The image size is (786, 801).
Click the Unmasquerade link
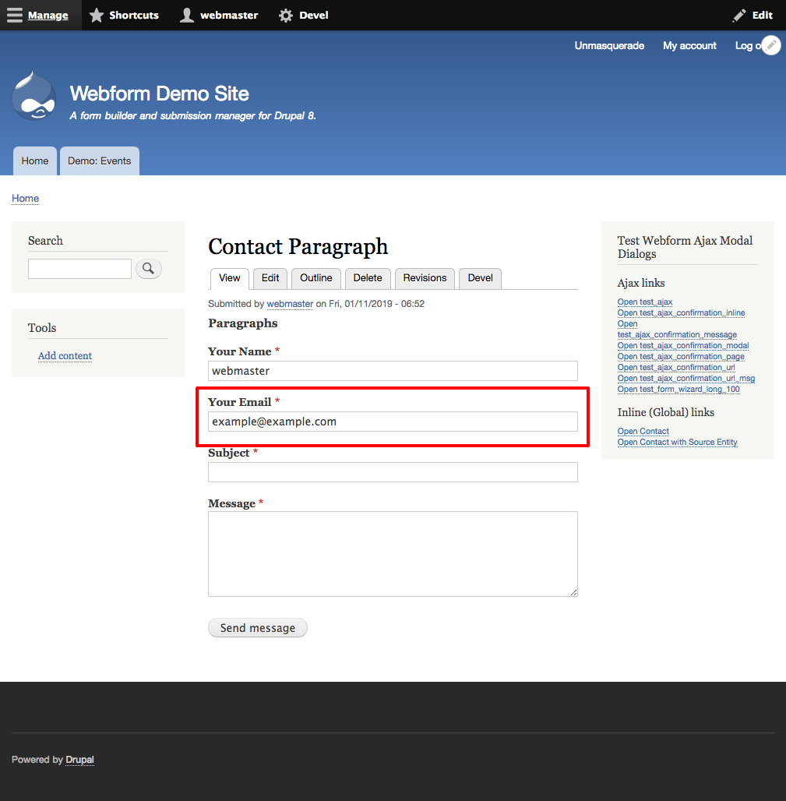click(609, 45)
